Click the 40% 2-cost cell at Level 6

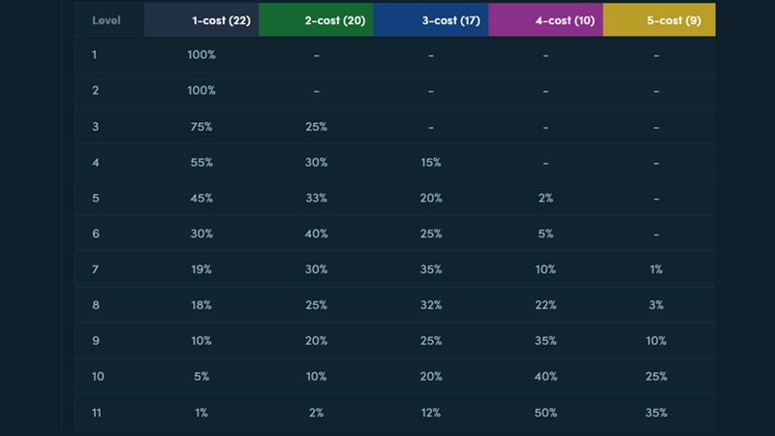click(316, 234)
